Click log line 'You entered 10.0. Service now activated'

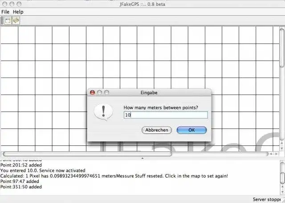[43, 170]
